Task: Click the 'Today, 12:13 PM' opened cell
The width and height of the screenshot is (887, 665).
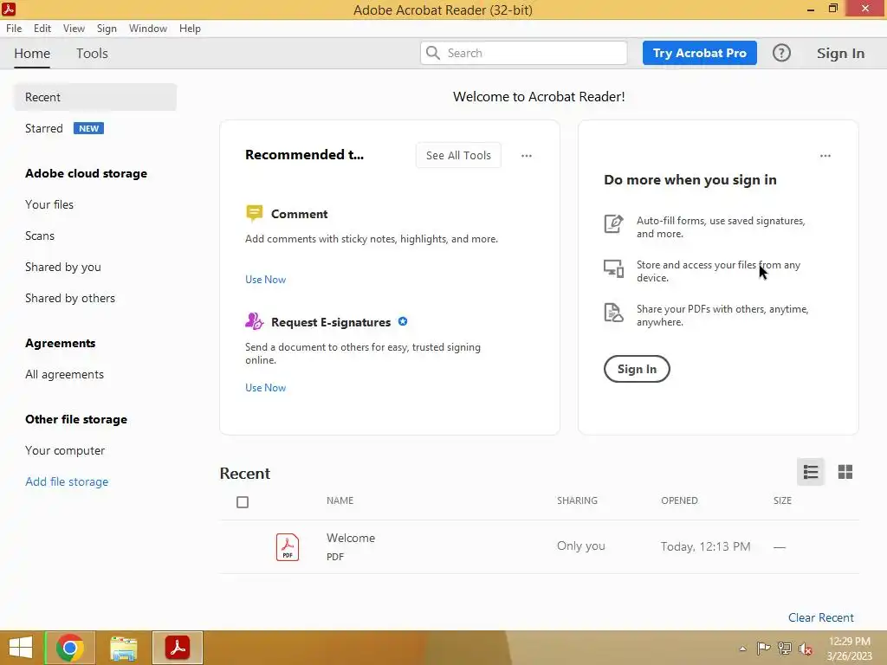Action: click(705, 546)
